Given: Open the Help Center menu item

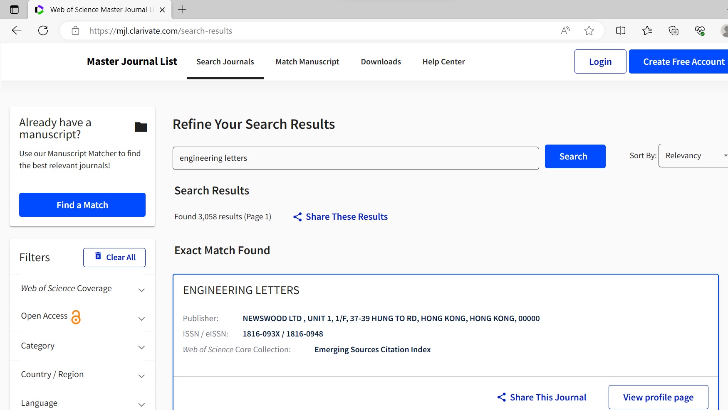Looking at the screenshot, I should (x=444, y=61).
